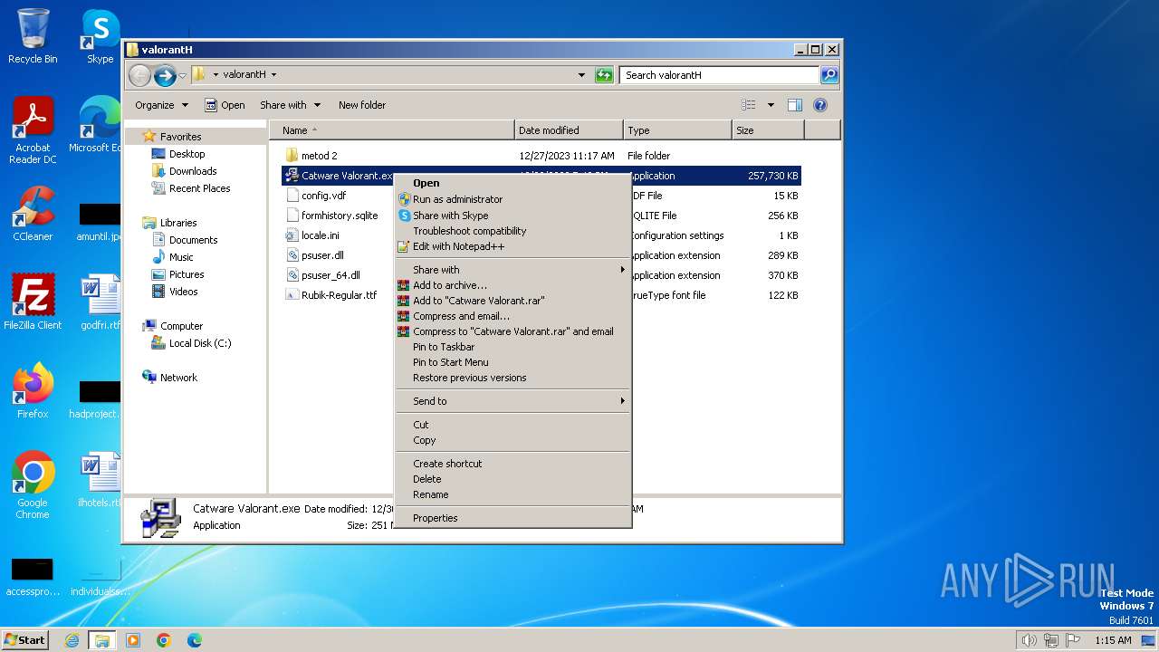Open Chrome from the taskbar

(164, 640)
